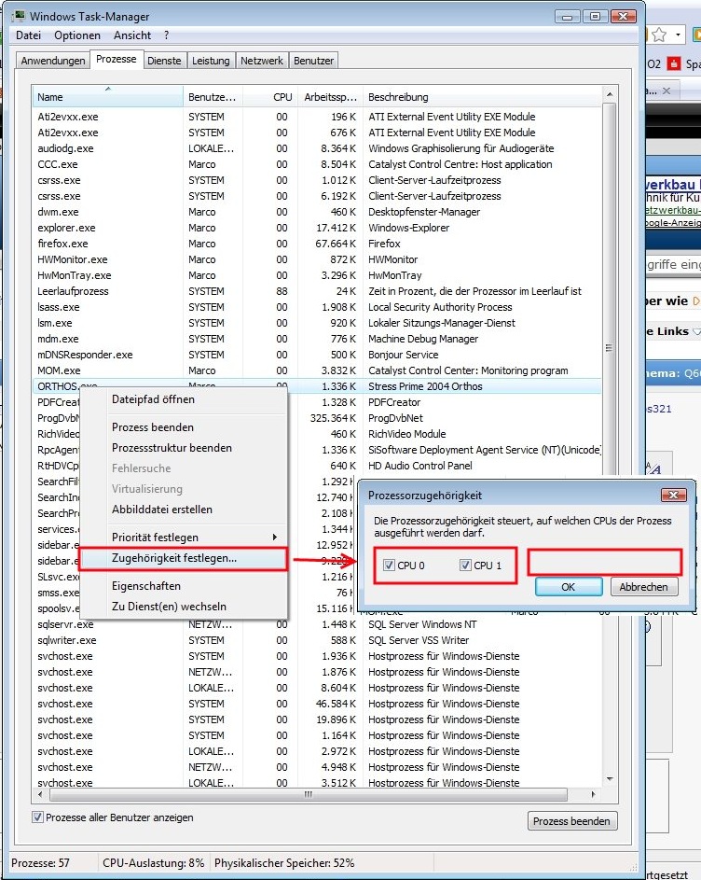701x880 pixels.
Task: Select the dwm.exe process row
Action: (x=317, y=212)
